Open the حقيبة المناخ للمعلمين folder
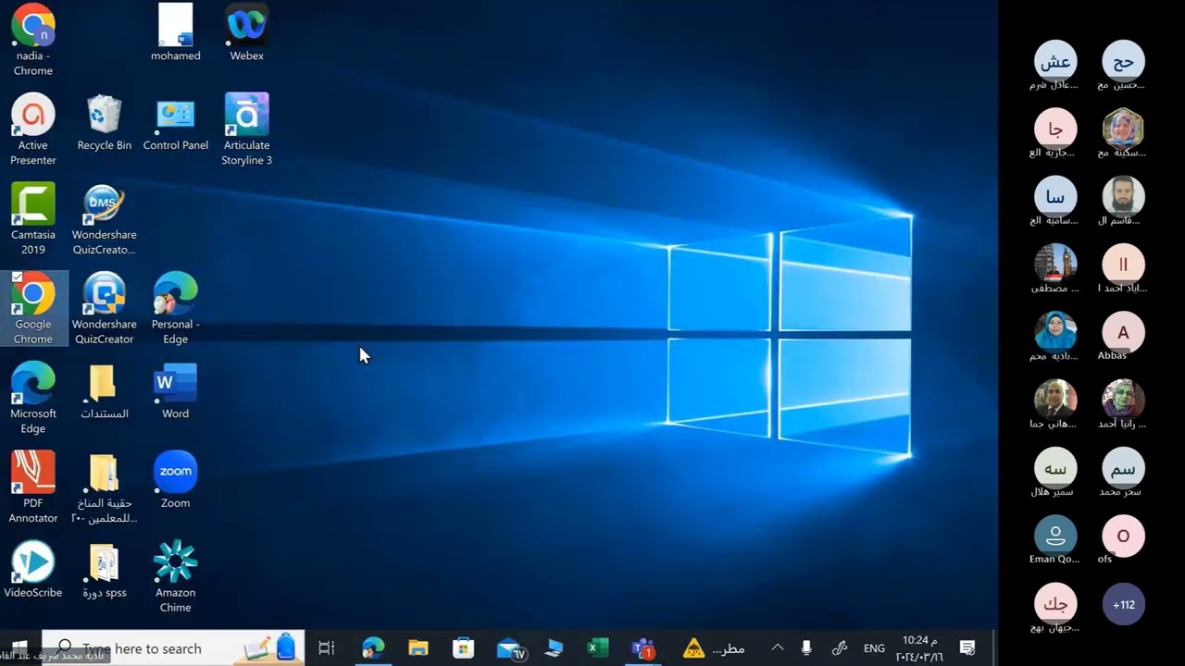Viewport: 1185px width, 666px height. [105, 488]
